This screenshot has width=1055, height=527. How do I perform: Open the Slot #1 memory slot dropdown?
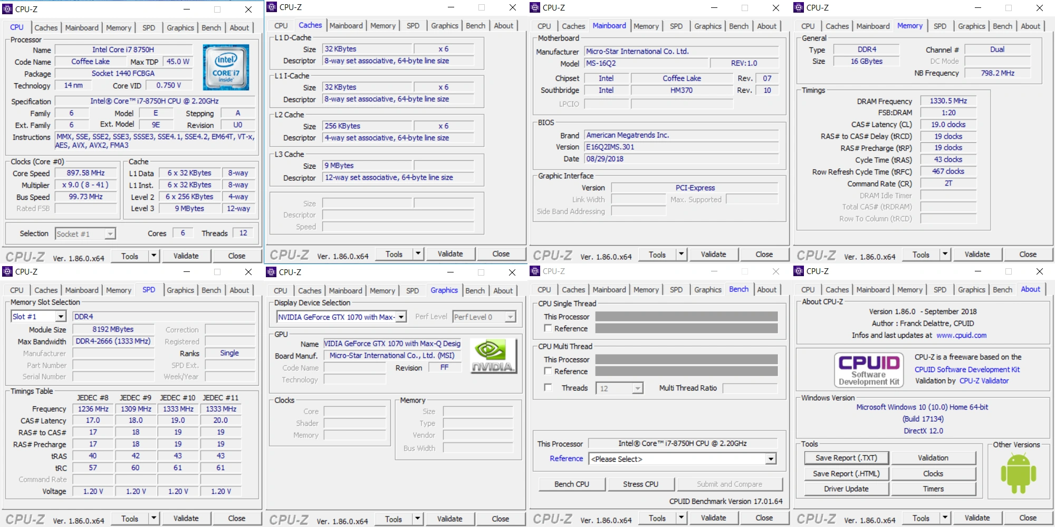38,316
